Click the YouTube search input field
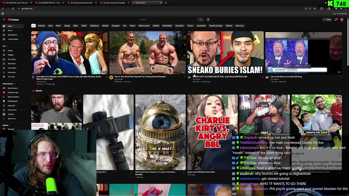The height and width of the screenshot is (196, 349). (x=168, y=20)
